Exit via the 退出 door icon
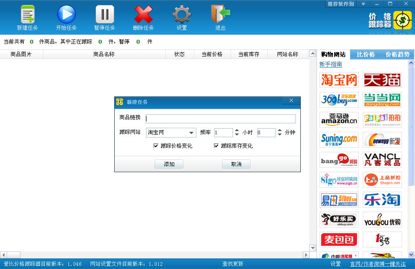The height and width of the screenshot is (269, 415). [220, 15]
